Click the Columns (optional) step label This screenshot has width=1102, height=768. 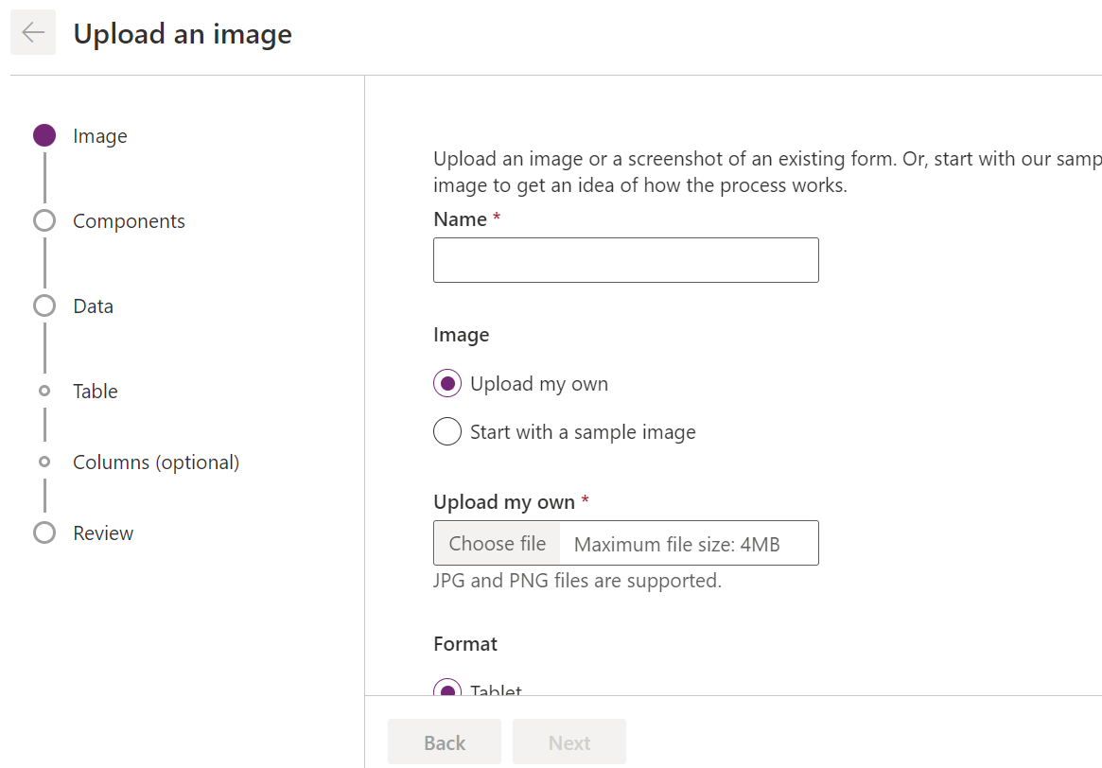click(x=155, y=462)
